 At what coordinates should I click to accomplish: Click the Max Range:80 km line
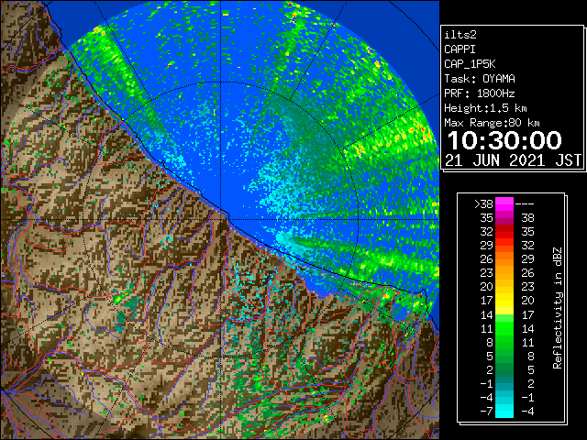pos(492,123)
